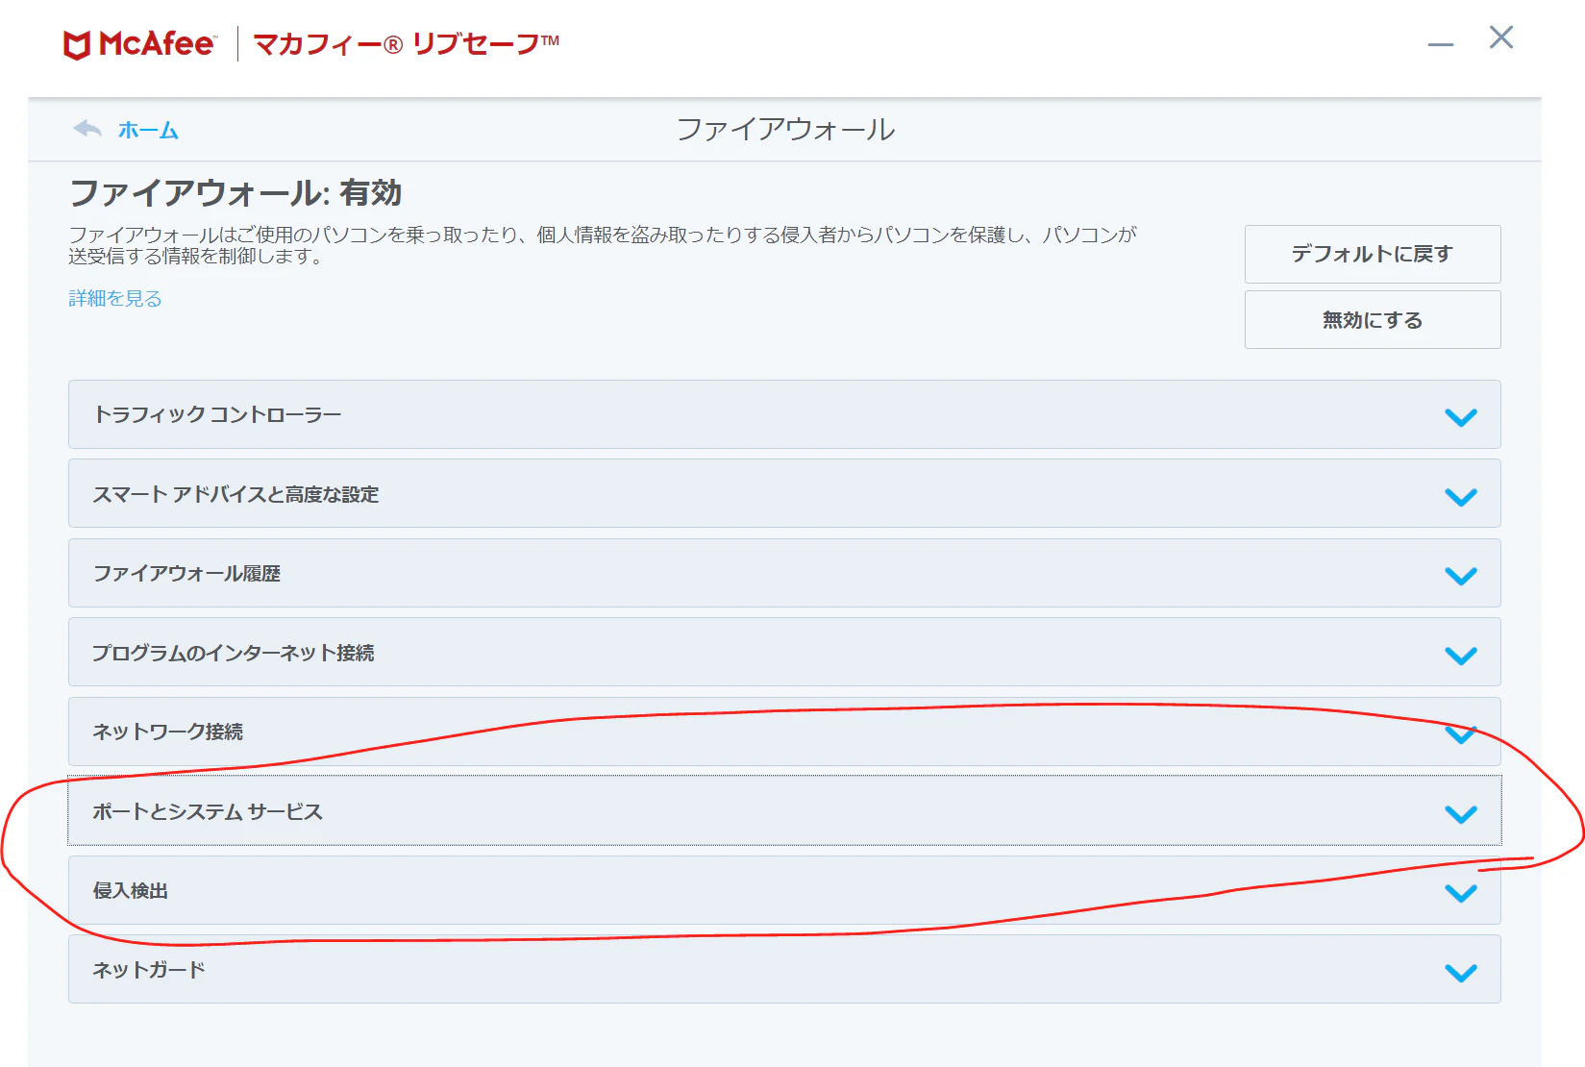Open the ポートとシステム サービス section
This screenshot has height=1067, width=1585.
[784, 811]
